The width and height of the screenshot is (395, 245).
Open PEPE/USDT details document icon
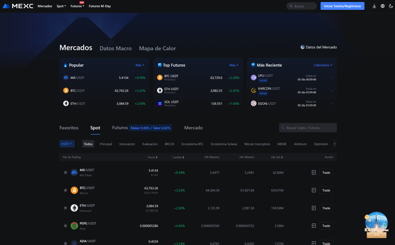[x=314, y=226]
